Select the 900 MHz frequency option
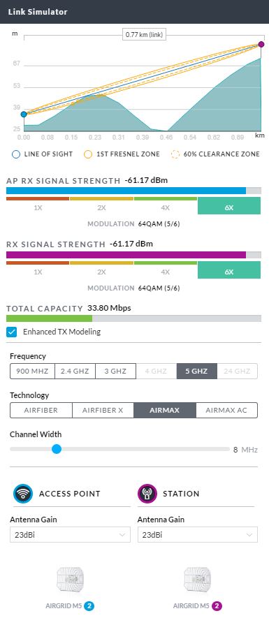 coord(32,371)
